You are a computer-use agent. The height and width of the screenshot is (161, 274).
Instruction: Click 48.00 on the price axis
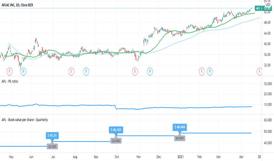click(x=267, y=23)
